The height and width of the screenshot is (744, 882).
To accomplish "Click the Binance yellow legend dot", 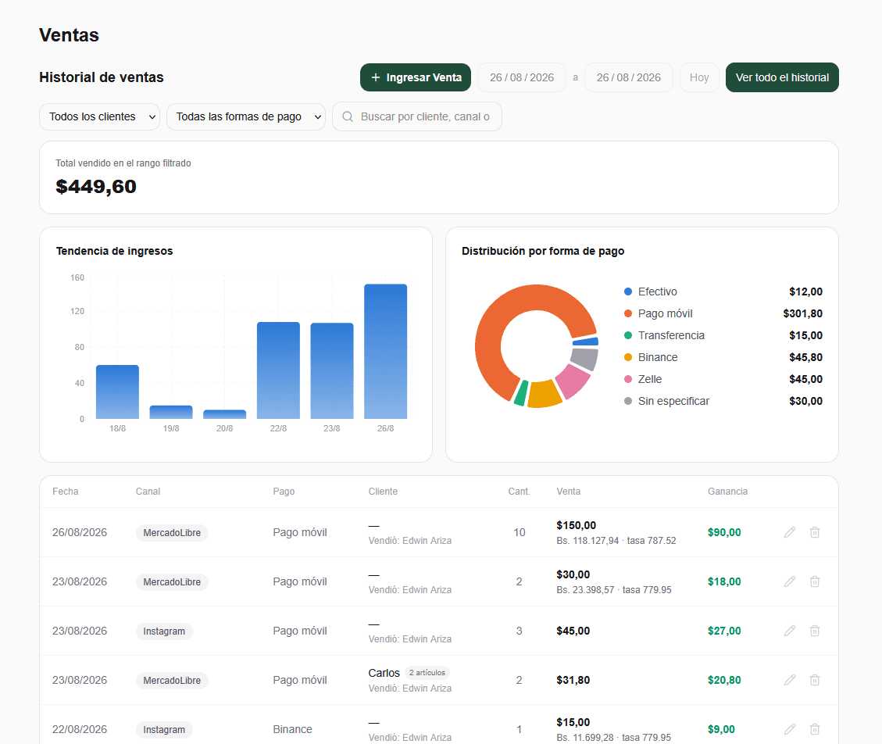I will click(628, 357).
